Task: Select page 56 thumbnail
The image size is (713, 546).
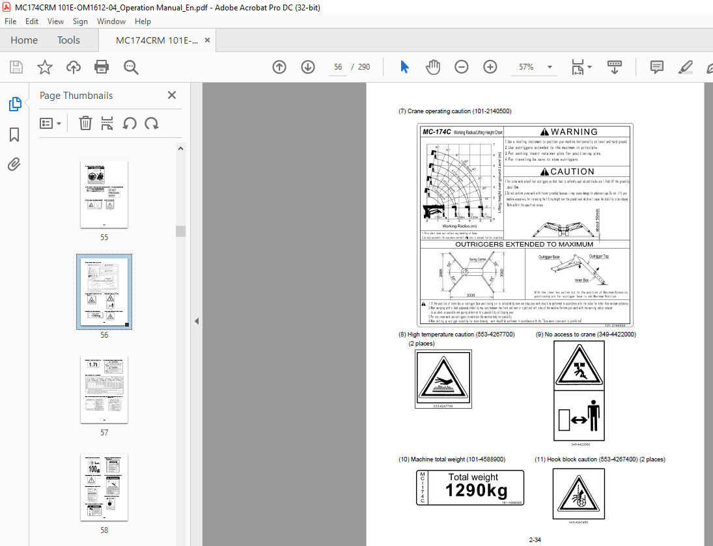Action: coord(104,292)
